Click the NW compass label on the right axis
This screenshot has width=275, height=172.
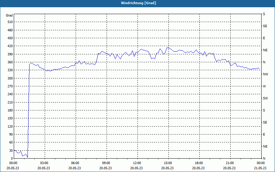[265, 74]
